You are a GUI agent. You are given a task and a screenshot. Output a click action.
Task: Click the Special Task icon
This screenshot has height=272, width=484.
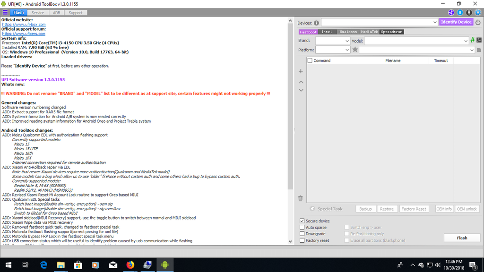tap(312, 209)
